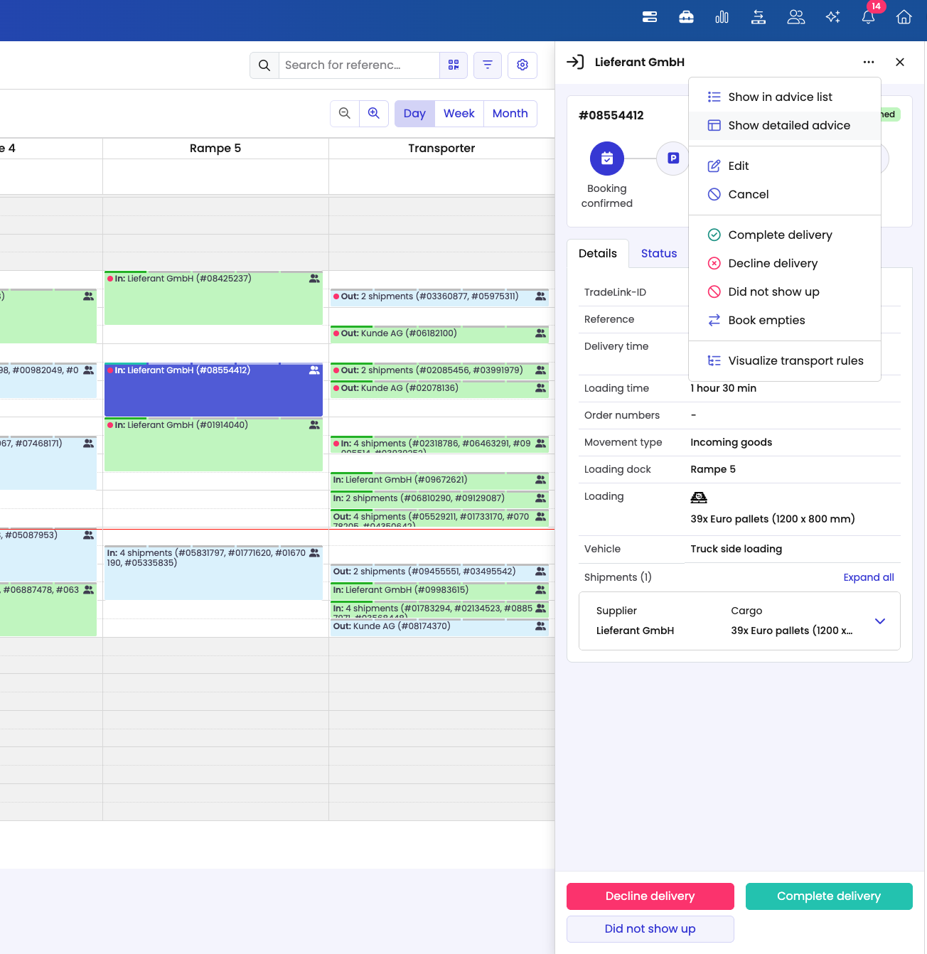Go to the home icon in top bar
The image size is (927, 954).
[904, 17]
